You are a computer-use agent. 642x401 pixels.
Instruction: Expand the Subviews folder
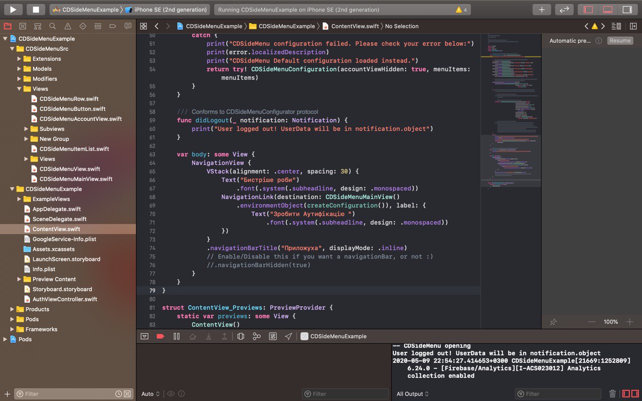pos(26,129)
